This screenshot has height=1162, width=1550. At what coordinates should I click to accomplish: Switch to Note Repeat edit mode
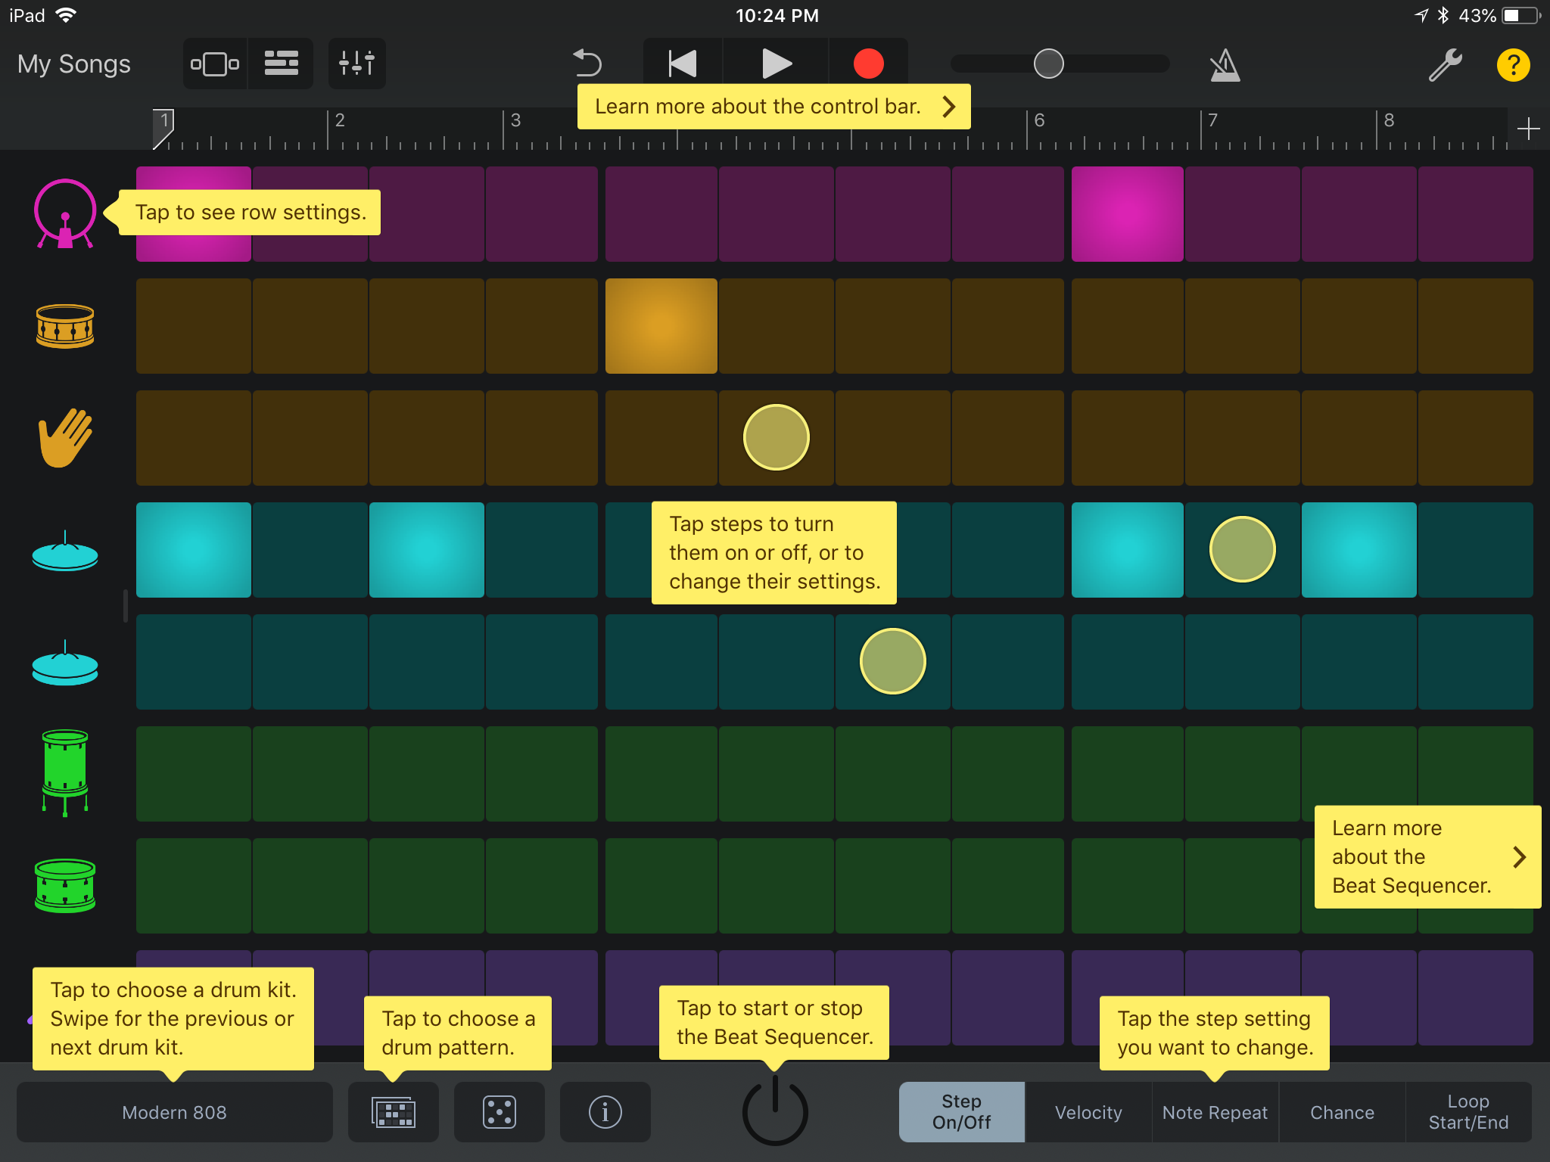[1215, 1112]
